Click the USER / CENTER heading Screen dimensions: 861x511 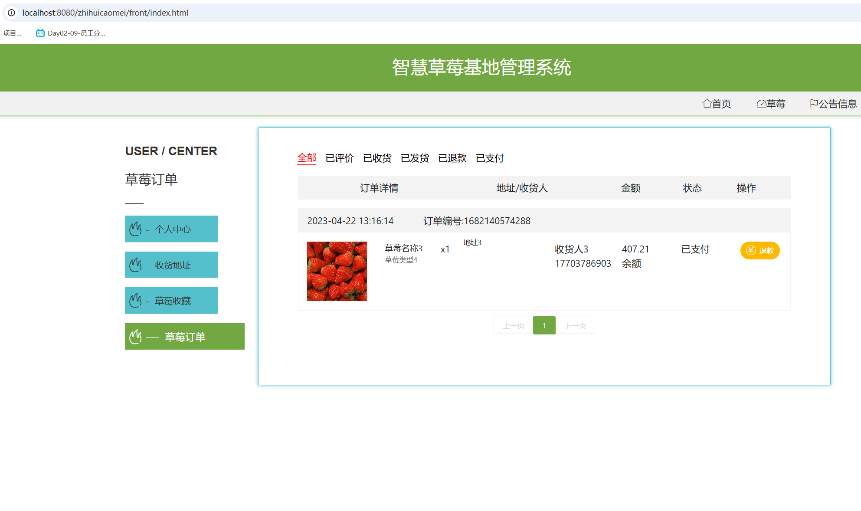171,151
